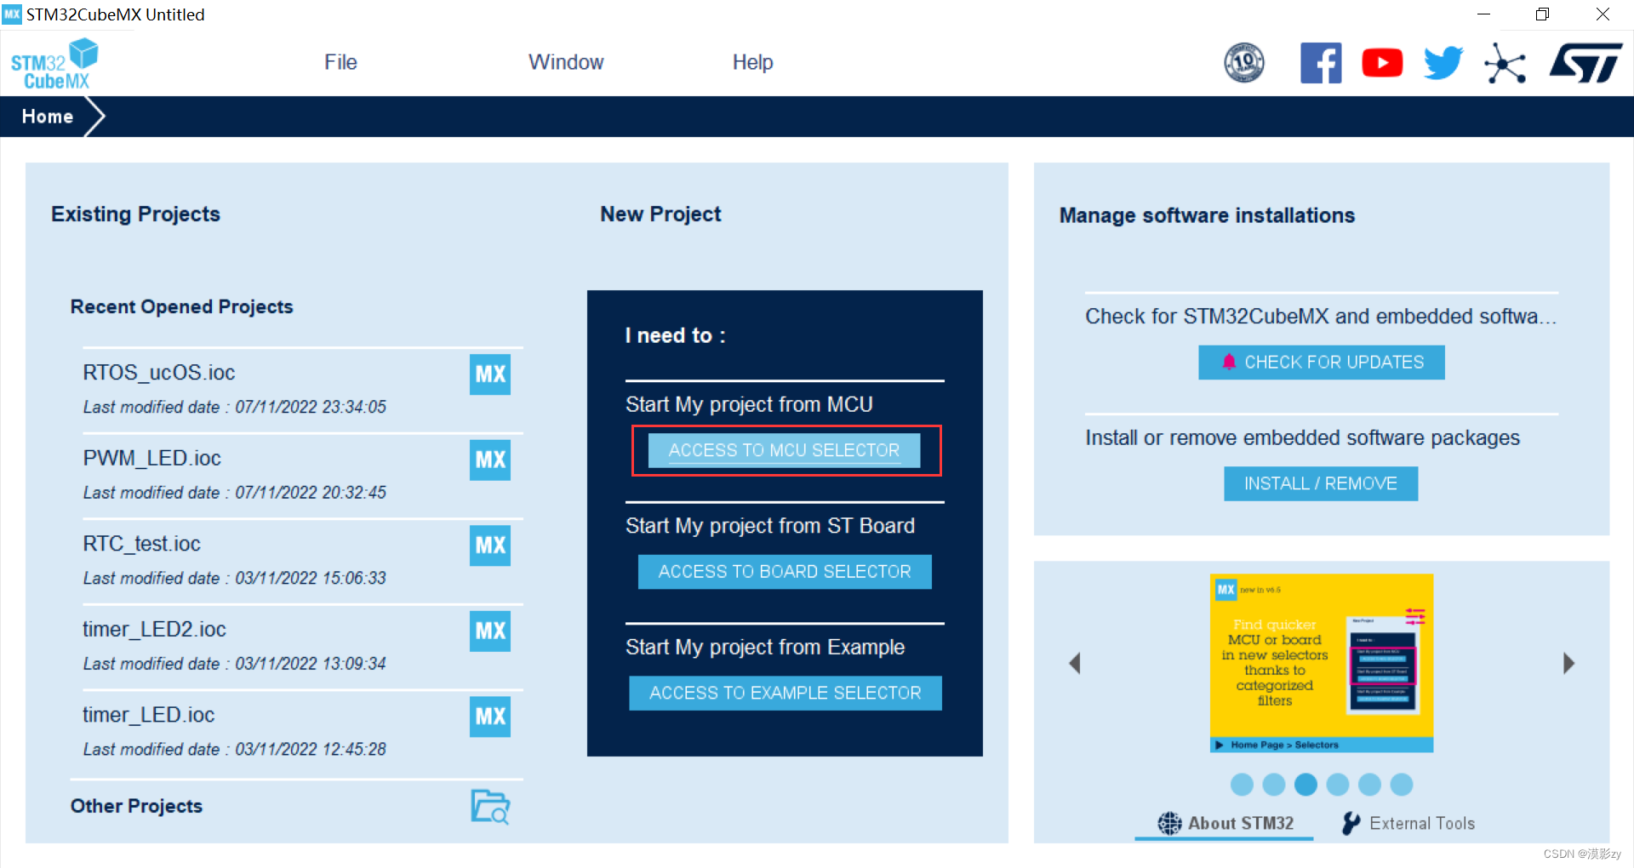Open the Window menu
The width and height of the screenshot is (1634, 868).
click(566, 62)
